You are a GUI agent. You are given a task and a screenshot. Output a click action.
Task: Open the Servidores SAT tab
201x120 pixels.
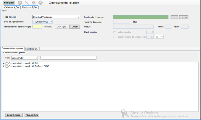(32, 49)
